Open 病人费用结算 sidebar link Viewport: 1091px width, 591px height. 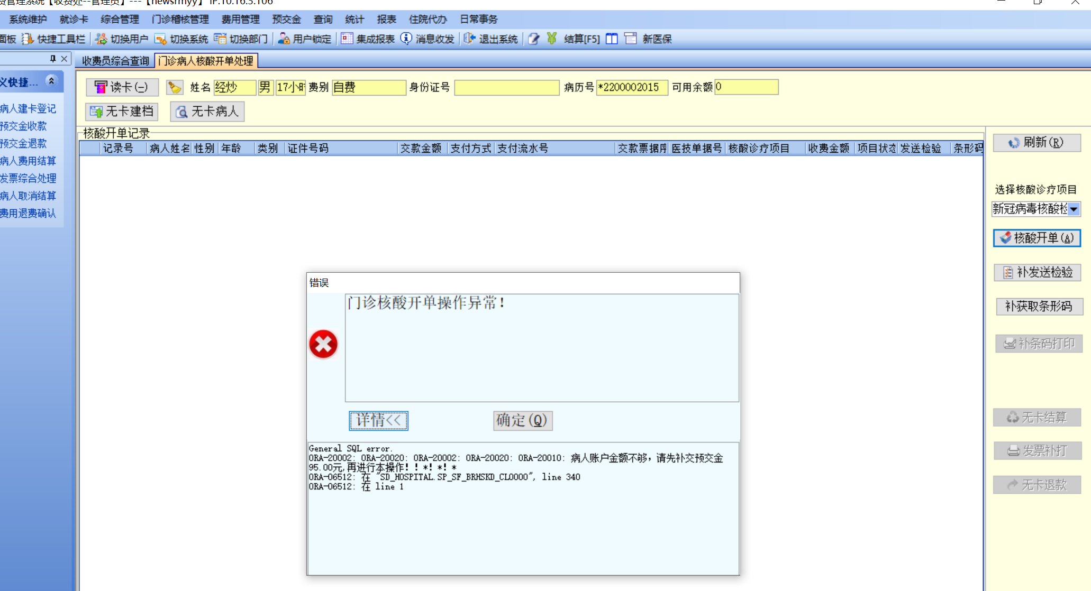click(28, 161)
